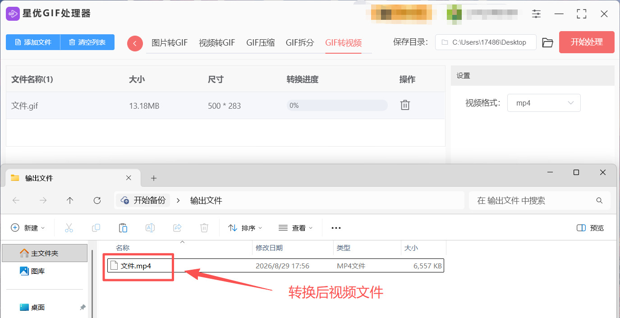This screenshot has width=620, height=318.
Task: Open the 视频格式 mp4 dropdown
Action: point(544,103)
